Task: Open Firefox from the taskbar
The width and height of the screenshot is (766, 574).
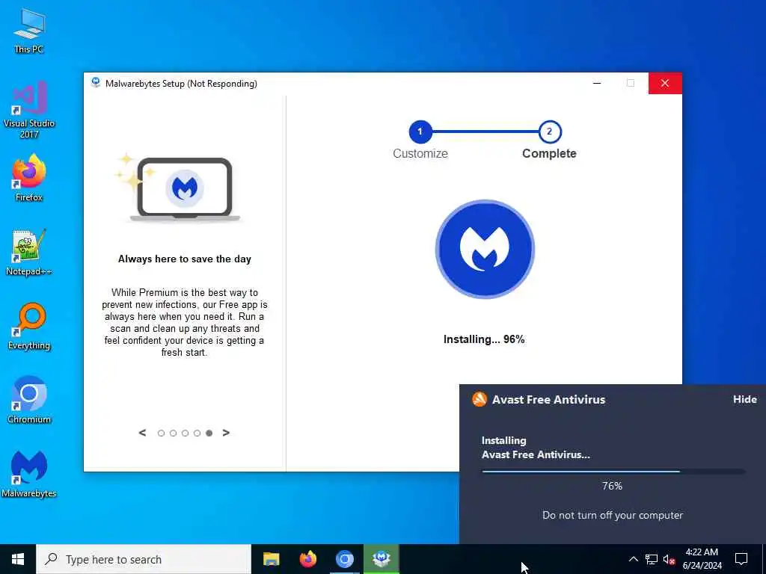Action: tap(307, 559)
